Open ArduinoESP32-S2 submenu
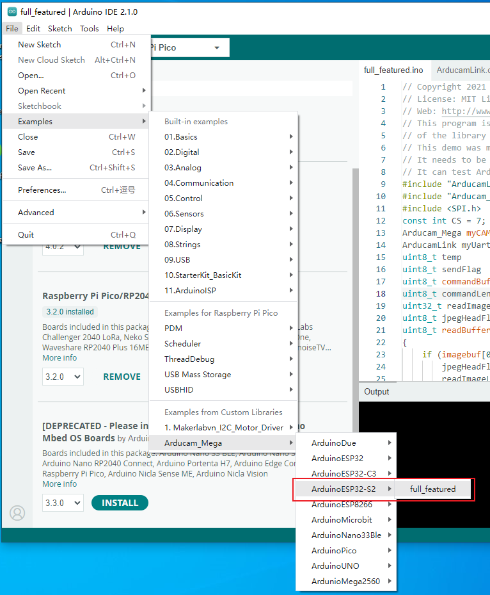 pyautogui.click(x=346, y=489)
